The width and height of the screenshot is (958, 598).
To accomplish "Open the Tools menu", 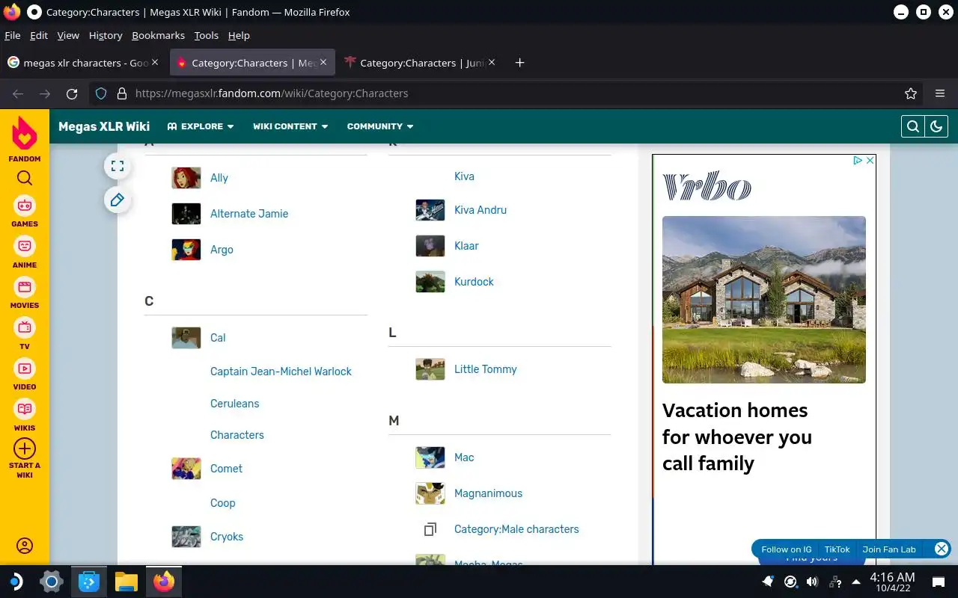I will pos(206,35).
